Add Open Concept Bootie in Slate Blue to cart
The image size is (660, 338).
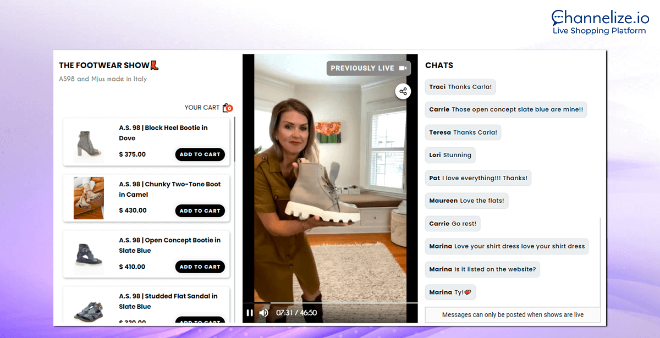200,267
